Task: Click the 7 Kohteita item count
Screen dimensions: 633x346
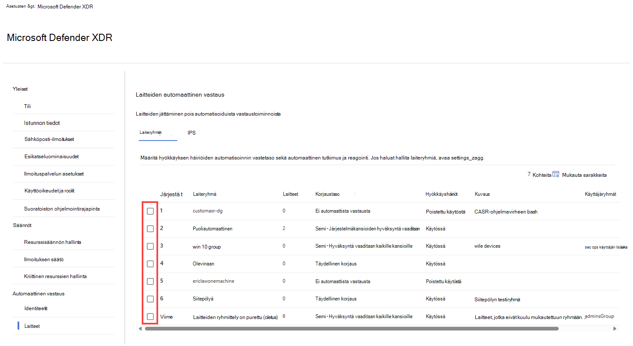Action: pyautogui.click(x=539, y=175)
